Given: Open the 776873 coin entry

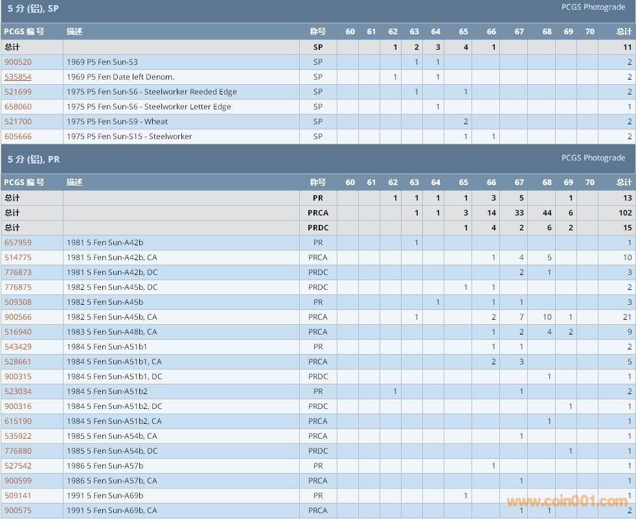Looking at the screenshot, I should tap(18, 272).
